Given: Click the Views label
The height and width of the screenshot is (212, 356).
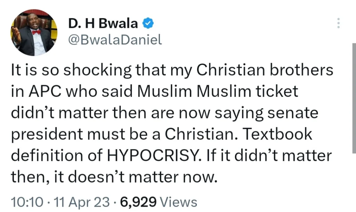Looking at the screenshot, I should point(179,202).
